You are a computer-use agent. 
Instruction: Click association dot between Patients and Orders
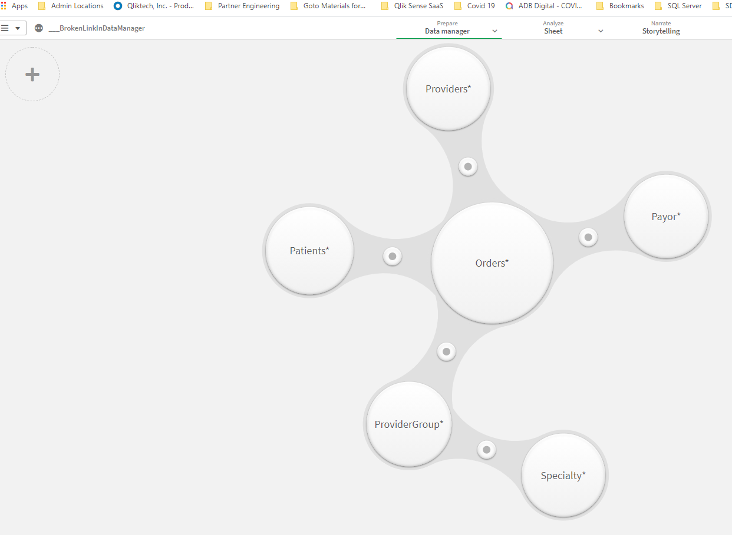tap(393, 256)
